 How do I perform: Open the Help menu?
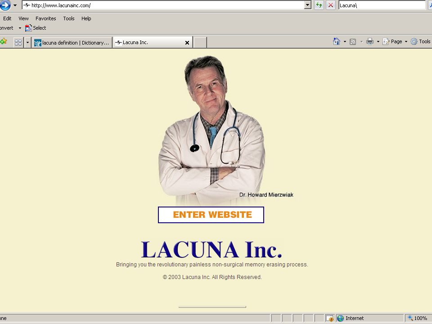(86, 18)
